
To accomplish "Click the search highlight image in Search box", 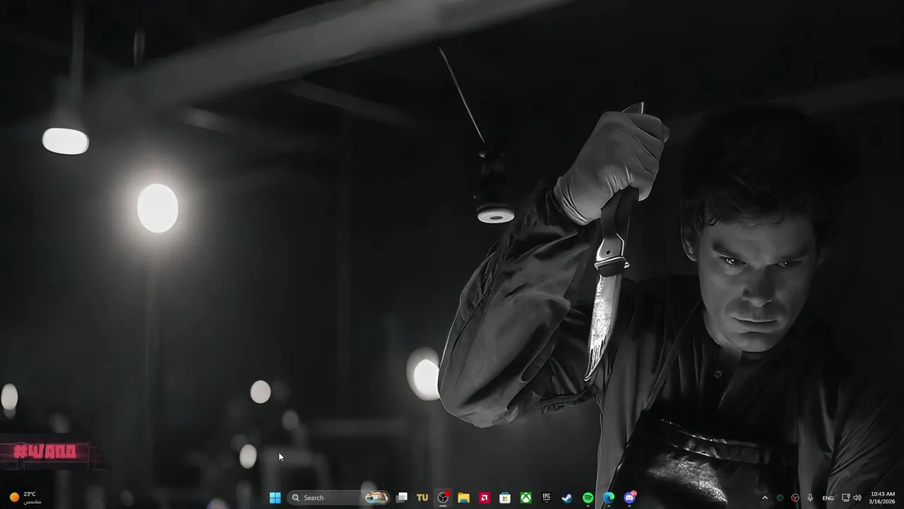I will (x=376, y=498).
